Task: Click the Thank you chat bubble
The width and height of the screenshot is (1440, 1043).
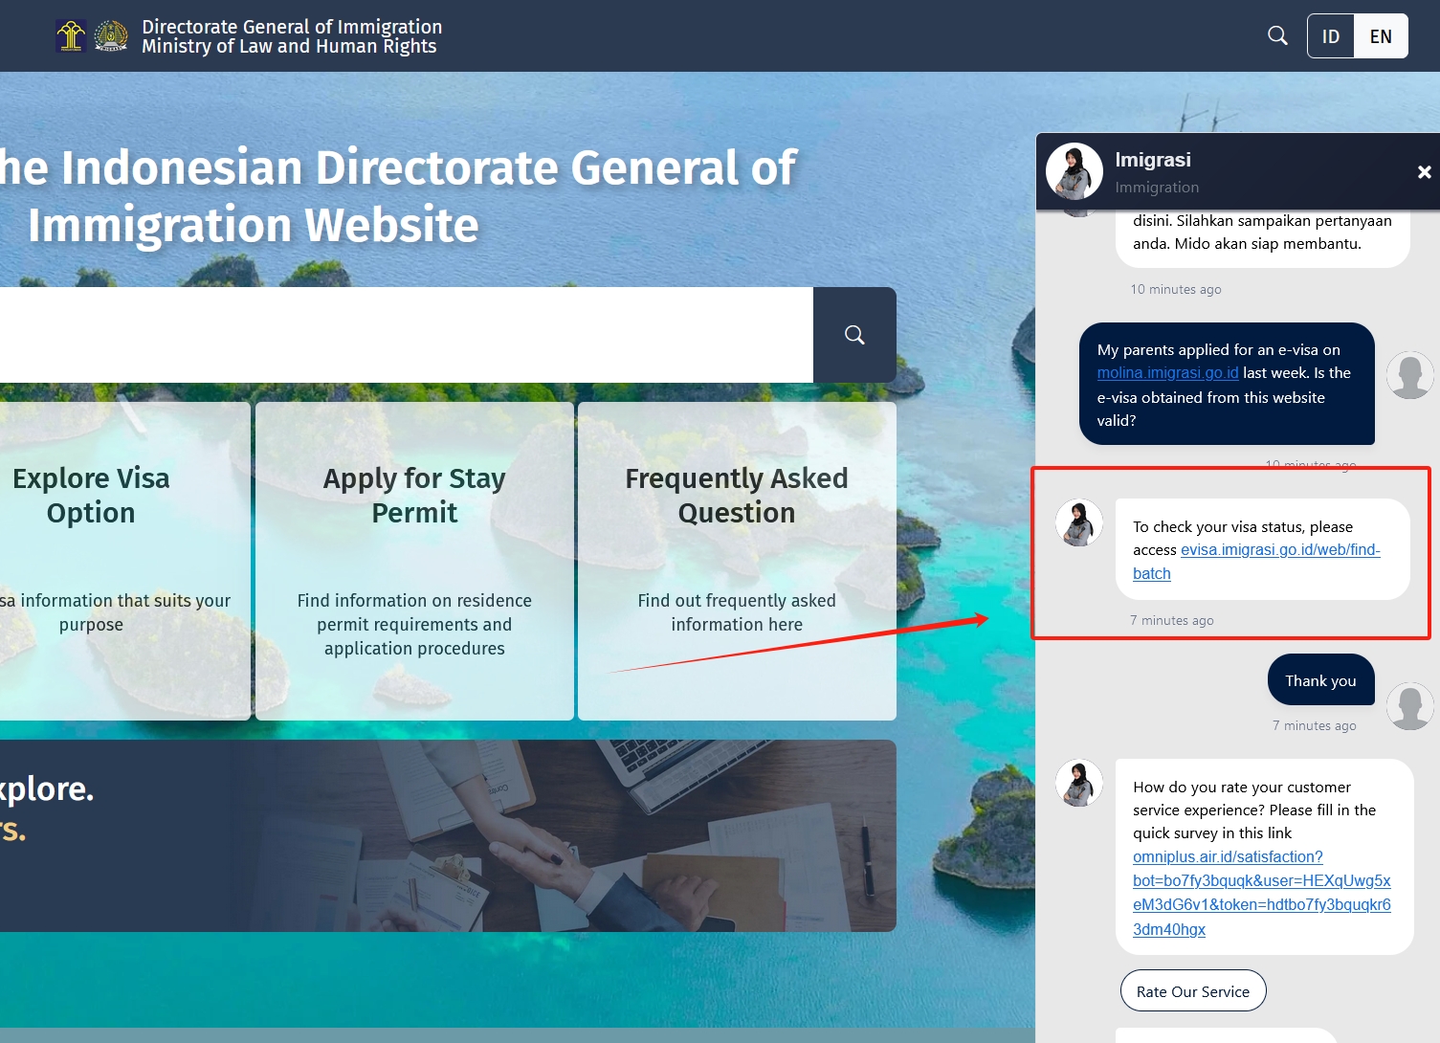Action: pyautogui.click(x=1320, y=680)
